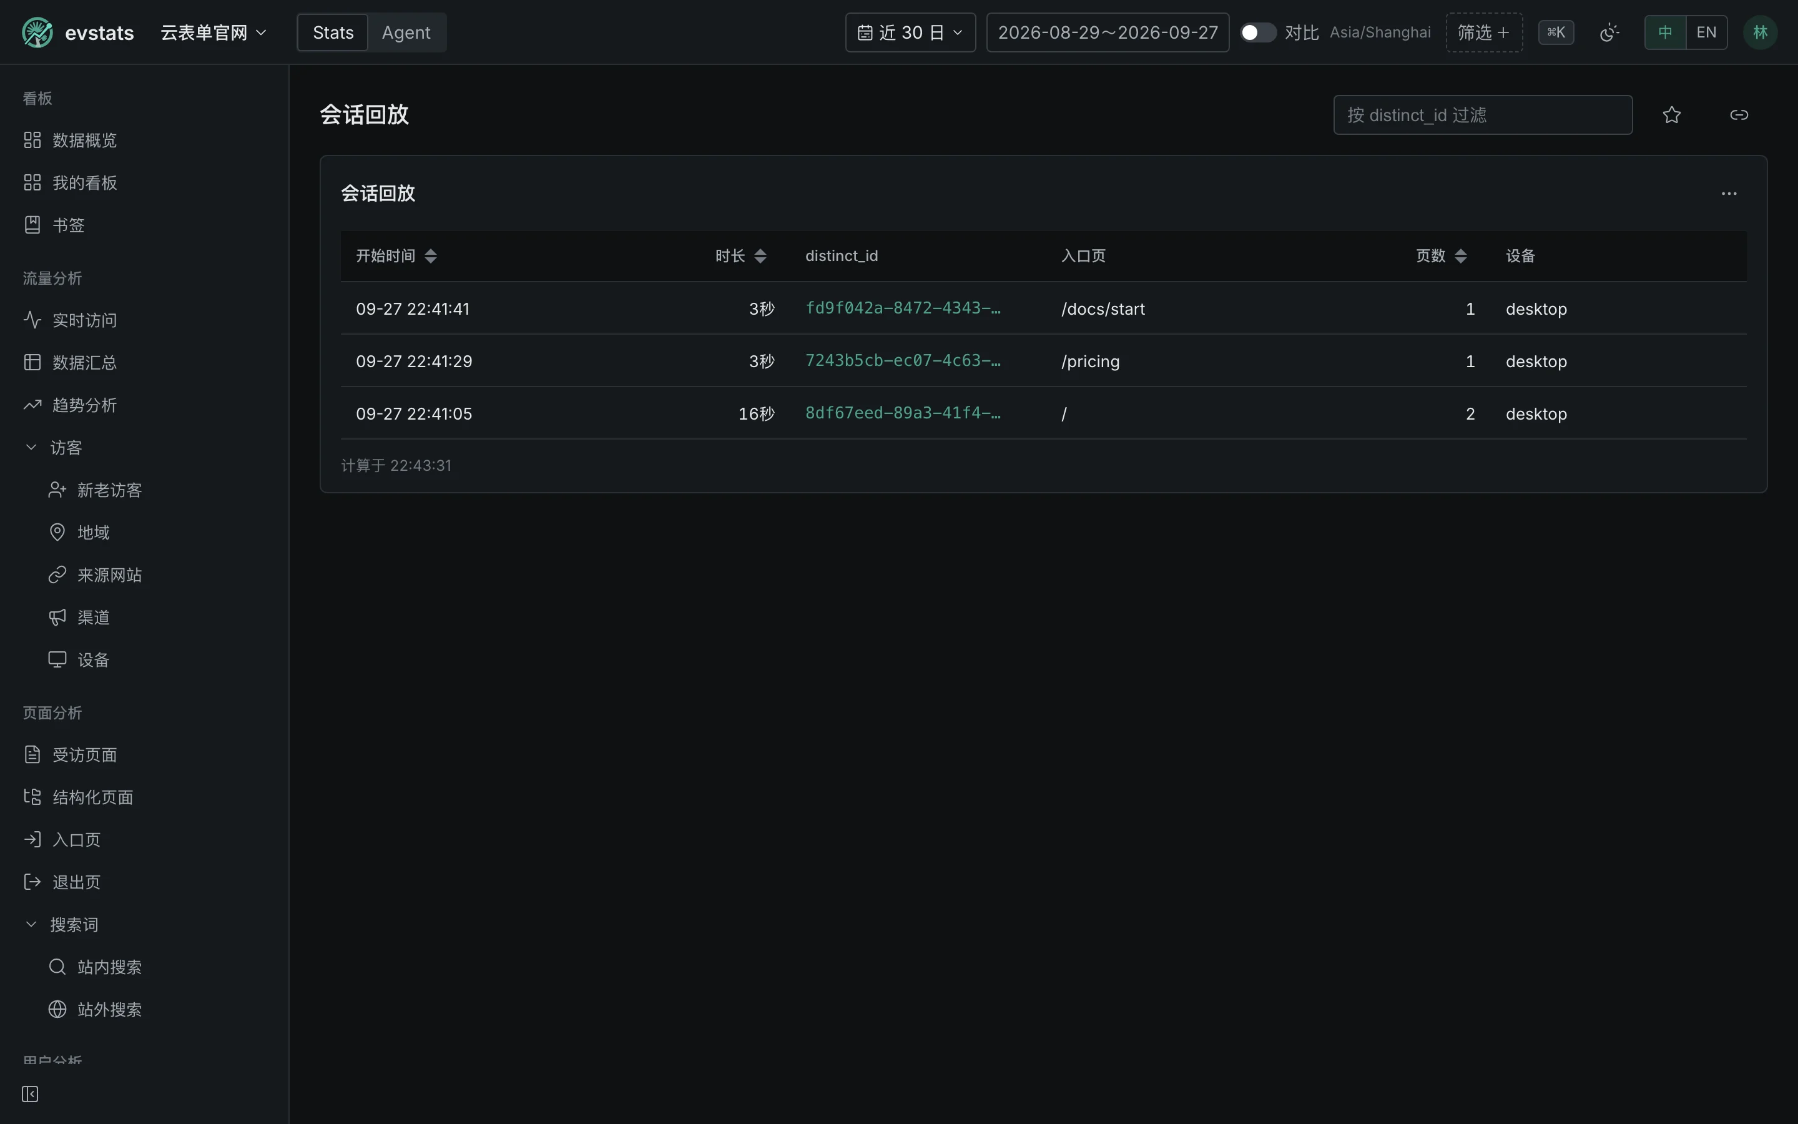Bookmark page with star icon
The width and height of the screenshot is (1798, 1124).
pyautogui.click(x=1672, y=116)
